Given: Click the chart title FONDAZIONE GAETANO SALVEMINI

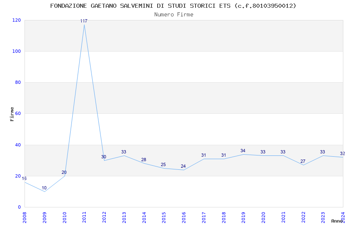Looking at the screenshot, I should coord(173,6).
